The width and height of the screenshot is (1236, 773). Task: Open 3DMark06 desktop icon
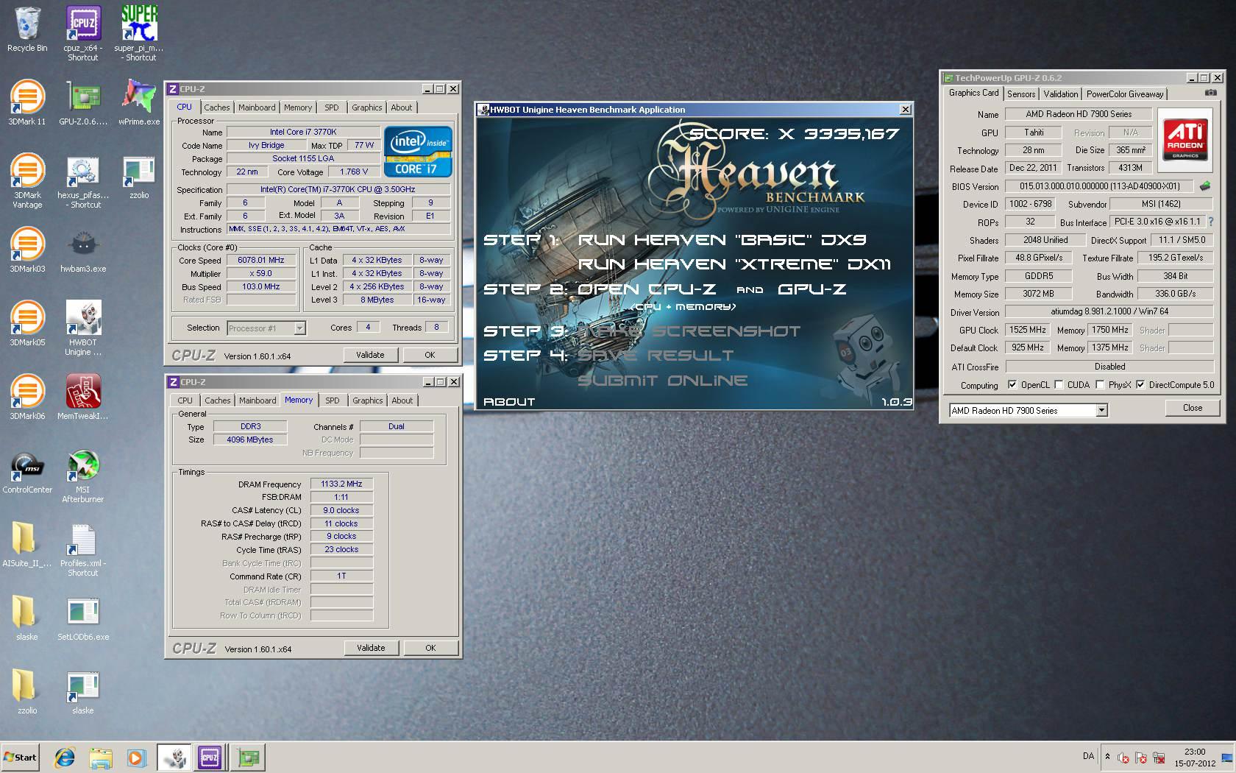27,398
